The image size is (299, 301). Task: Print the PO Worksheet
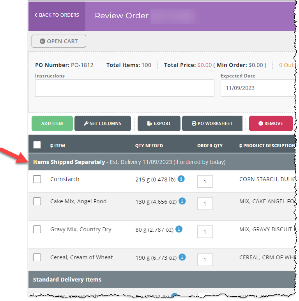(212, 123)
